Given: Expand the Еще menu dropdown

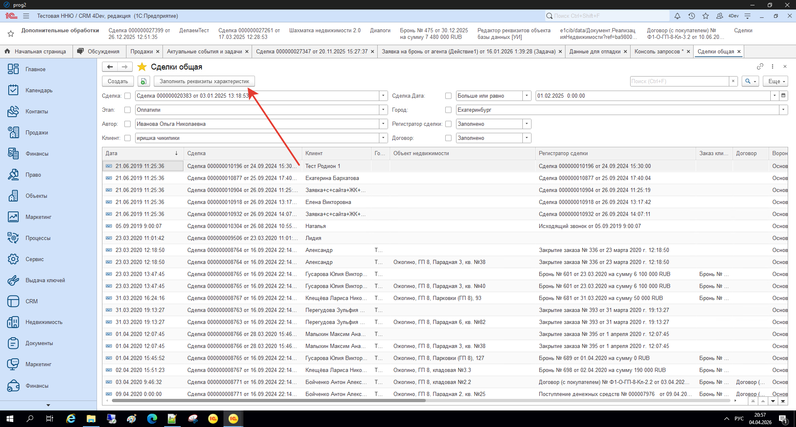Looking at the screenshot, I should tap(777, 82).
